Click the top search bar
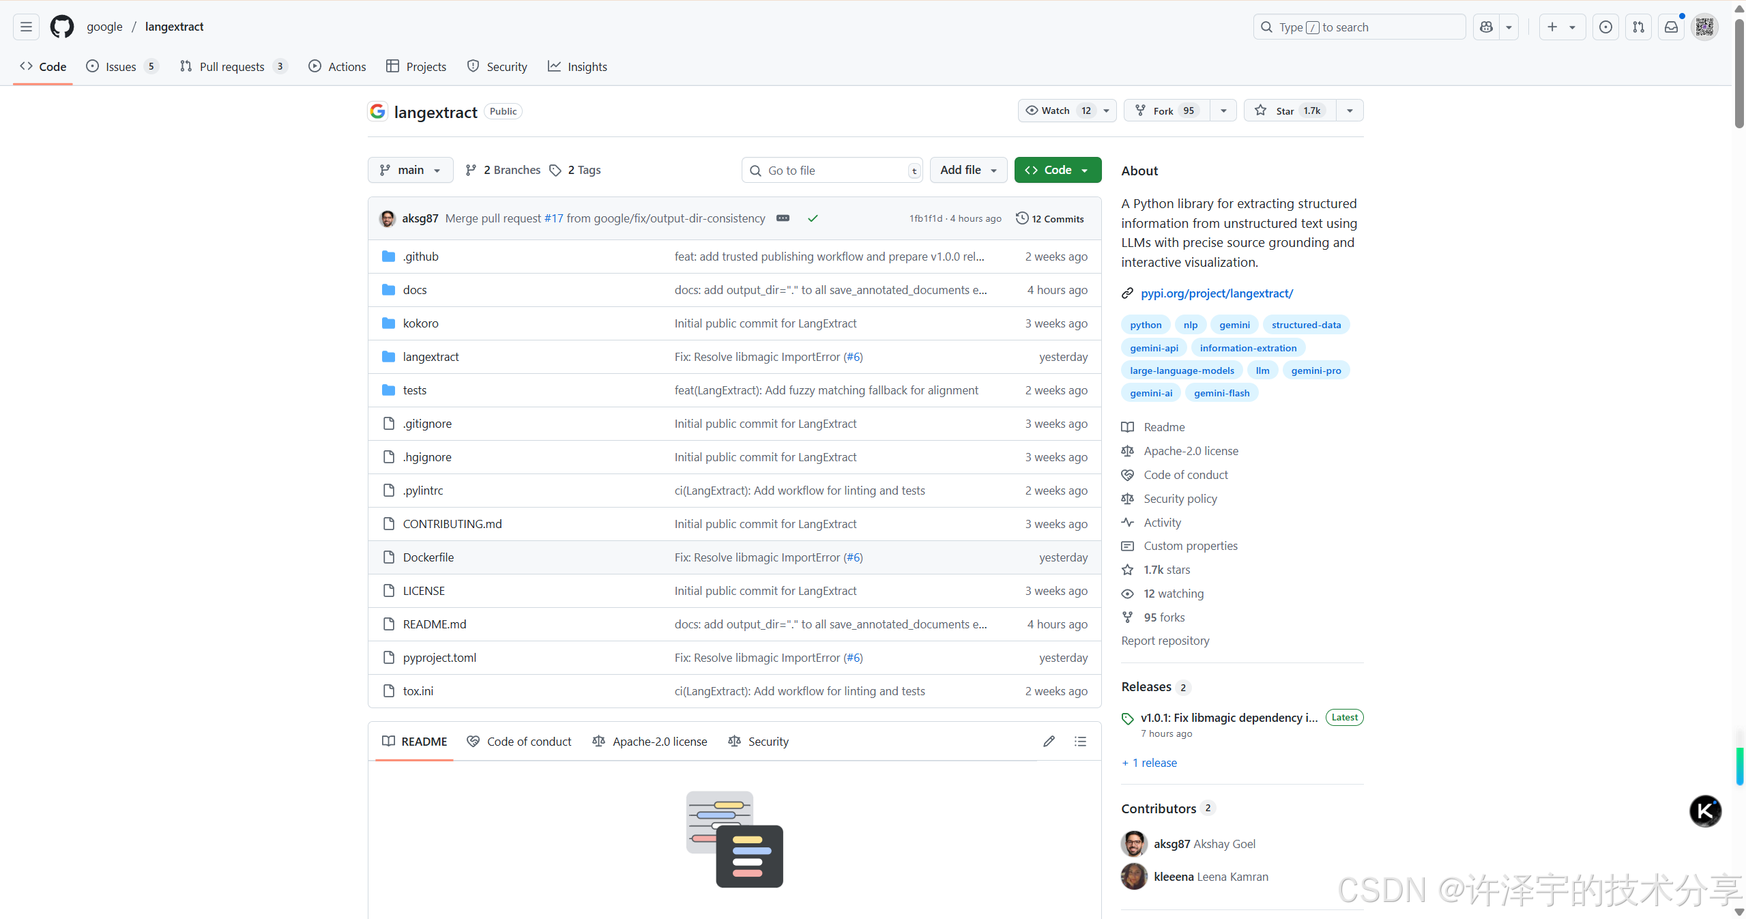This screenshot has height=919, width=1746. (x=1358, y=27)
